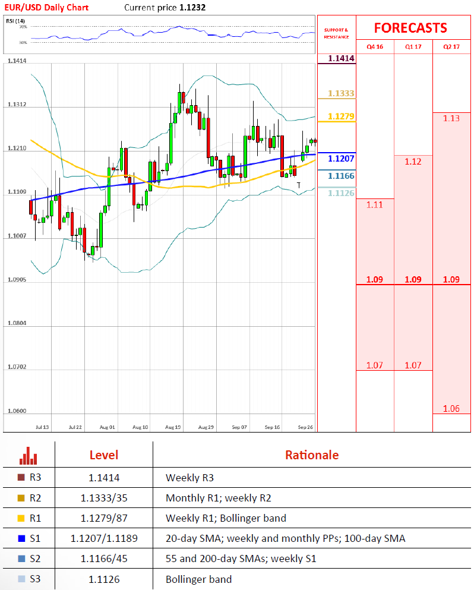Click the Weekly R1; Bollinger band rationale
Viewport: 474px width, 590px height.
(226, 519)
